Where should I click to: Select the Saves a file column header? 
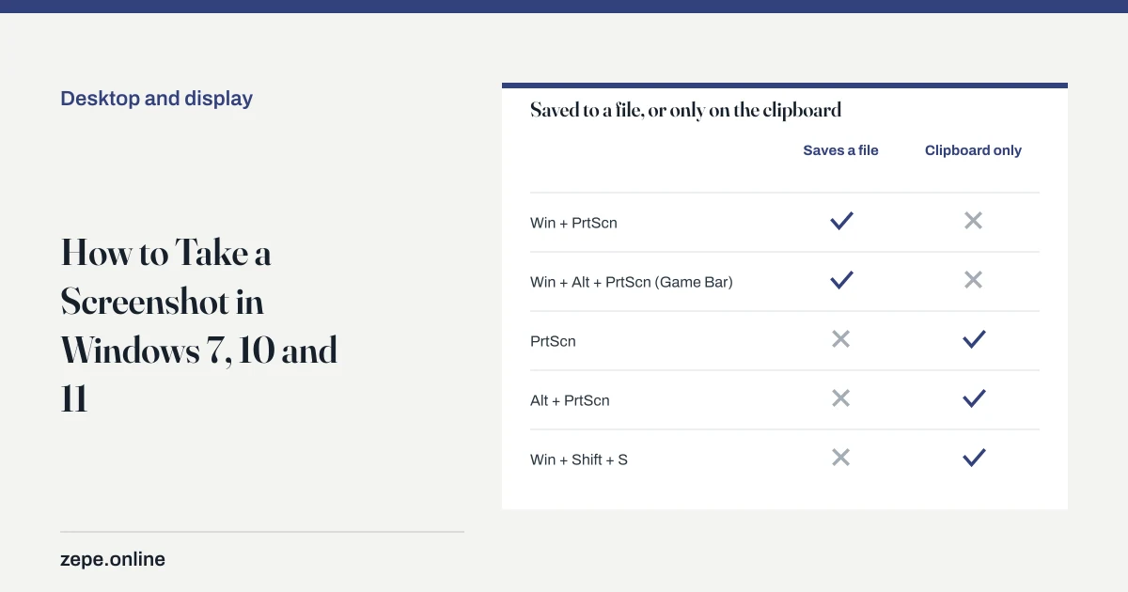point(840,150)
